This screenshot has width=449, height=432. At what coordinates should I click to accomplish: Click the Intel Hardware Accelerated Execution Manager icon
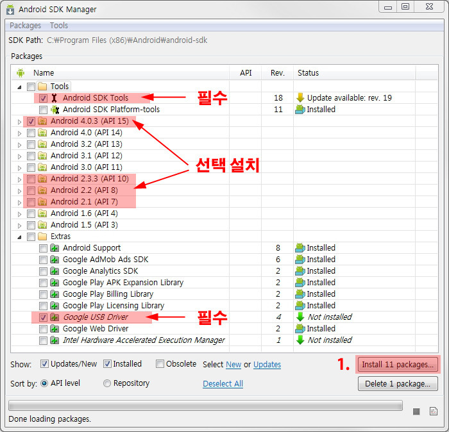(55, 340)
